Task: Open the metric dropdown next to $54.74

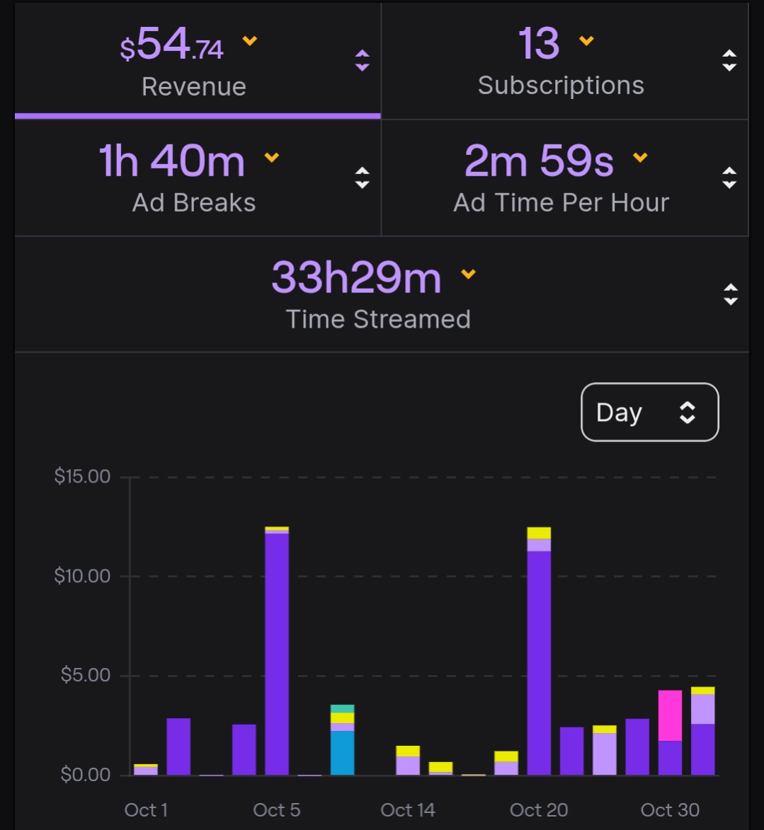Action: (249, 40)
